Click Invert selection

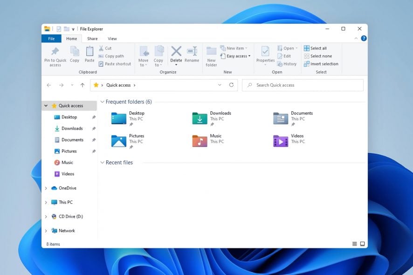pyautogui.click(x=321, y=64)
